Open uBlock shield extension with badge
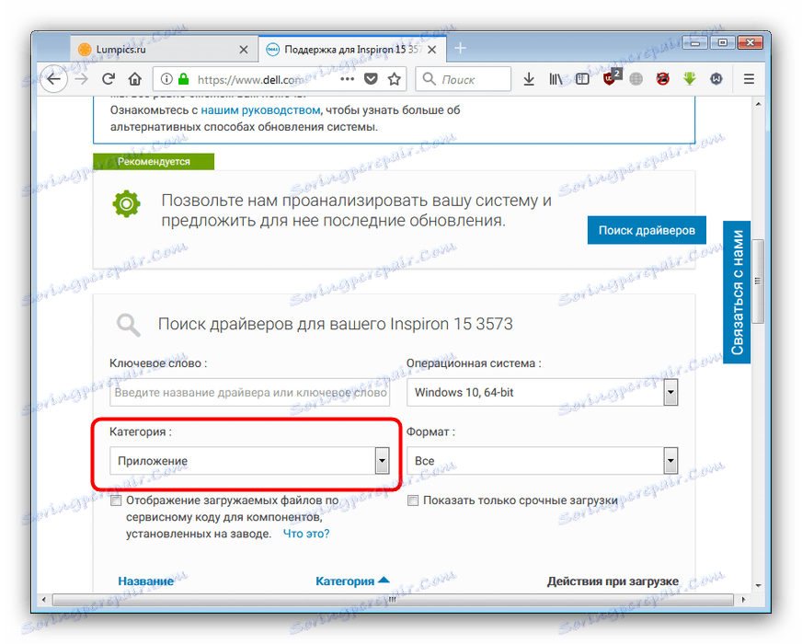This screenshot has width=802, height=644. pyautogui.click(x=610, y=78)
